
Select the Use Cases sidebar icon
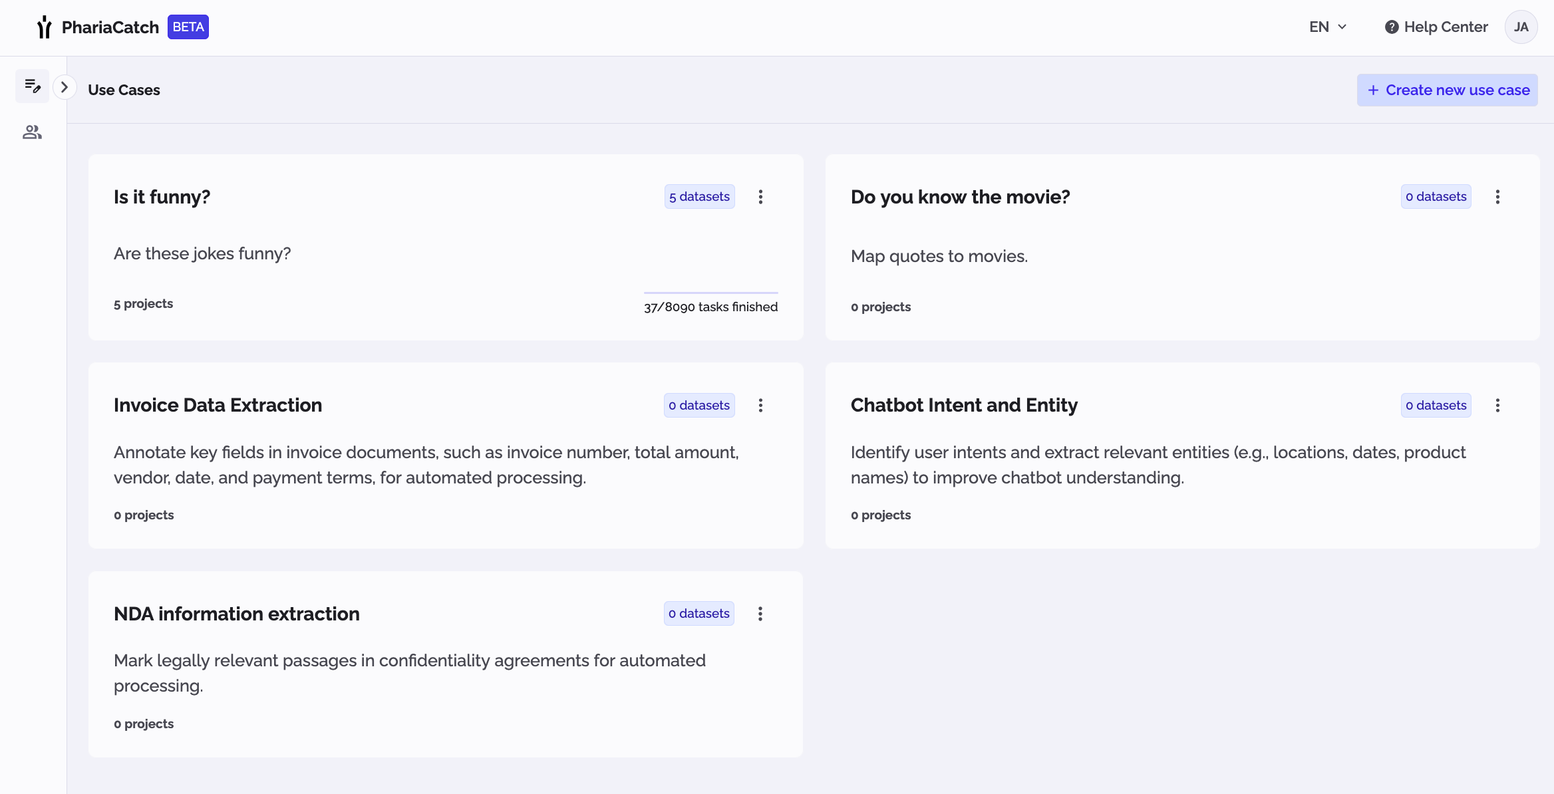(x=32, y=86)
